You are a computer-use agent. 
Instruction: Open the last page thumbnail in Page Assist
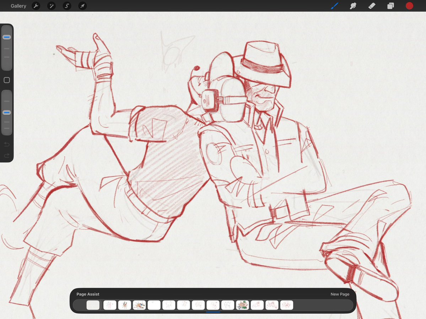click(x=287, y=305)
